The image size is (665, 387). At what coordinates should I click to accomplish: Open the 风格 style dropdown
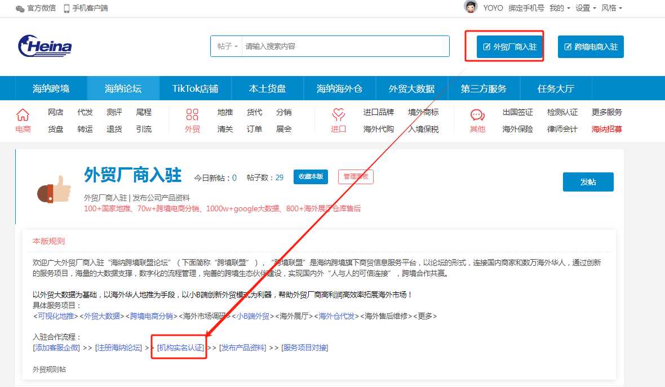(x=611, y=8)
